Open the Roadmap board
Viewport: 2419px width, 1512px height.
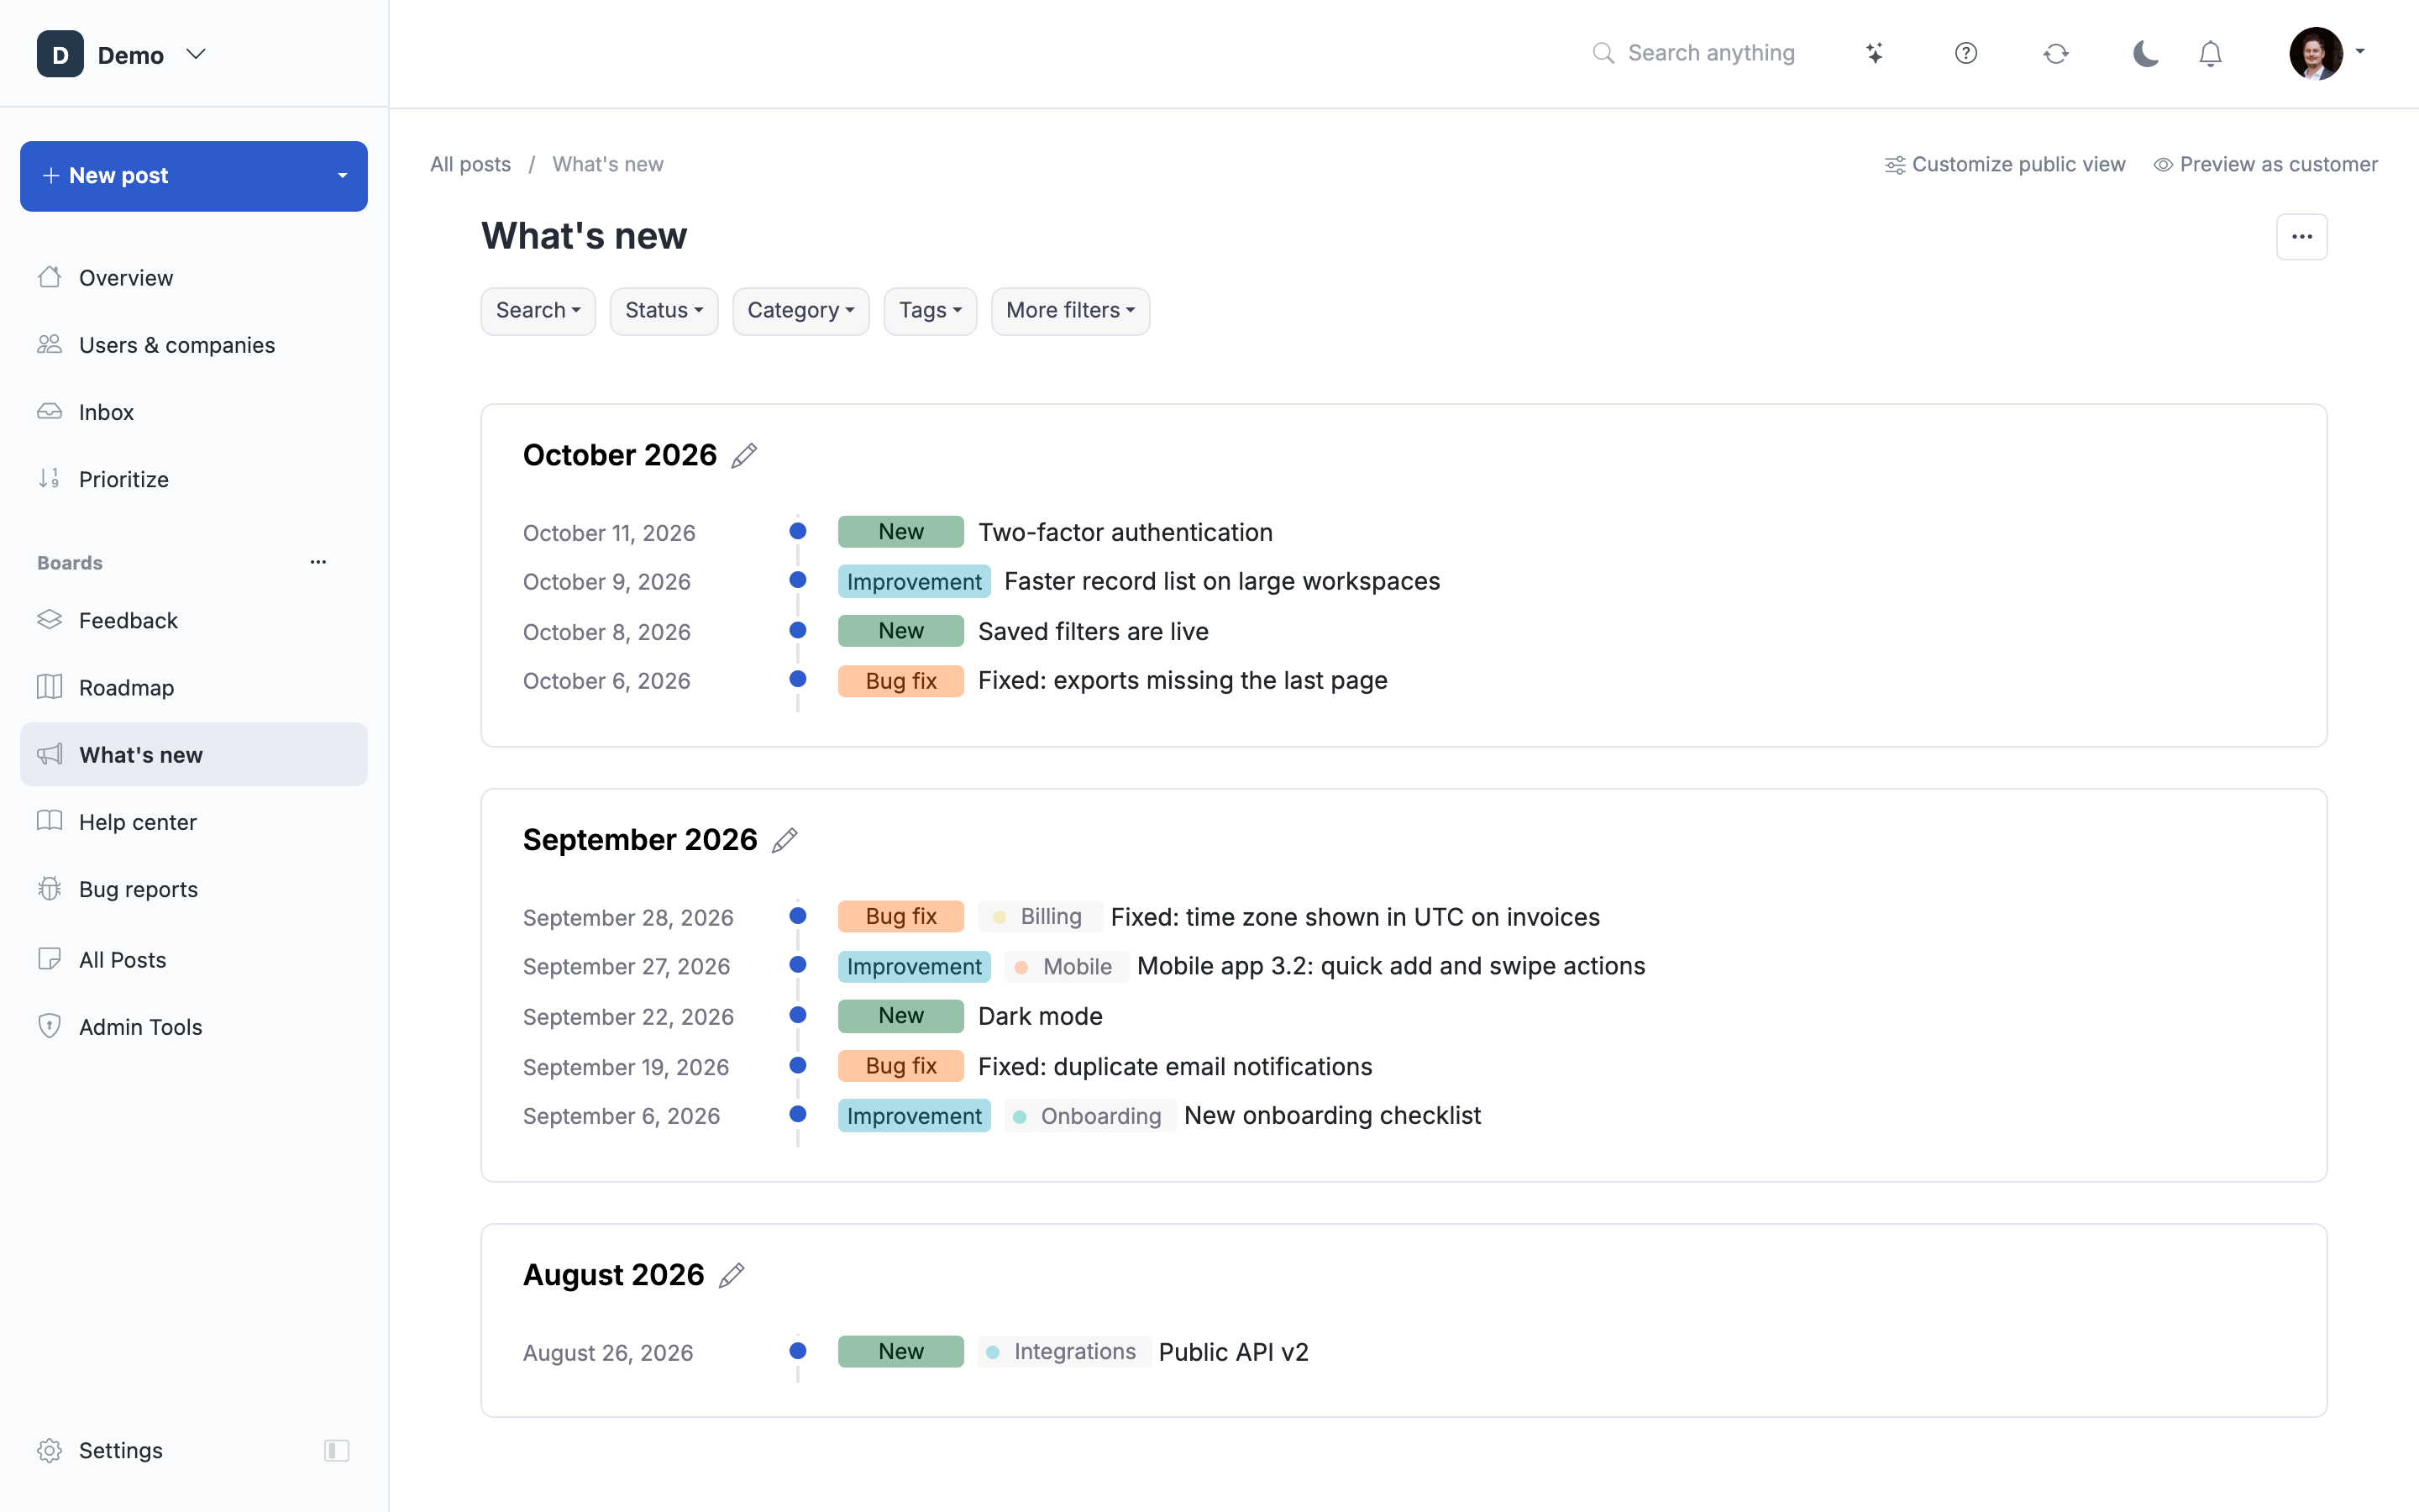194,687
